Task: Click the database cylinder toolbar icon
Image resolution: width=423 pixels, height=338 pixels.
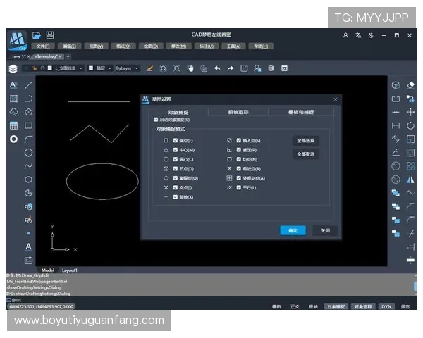Action: [x=271, y=68]
